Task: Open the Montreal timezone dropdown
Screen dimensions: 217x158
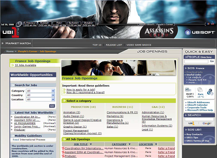Action: (45, 23)
